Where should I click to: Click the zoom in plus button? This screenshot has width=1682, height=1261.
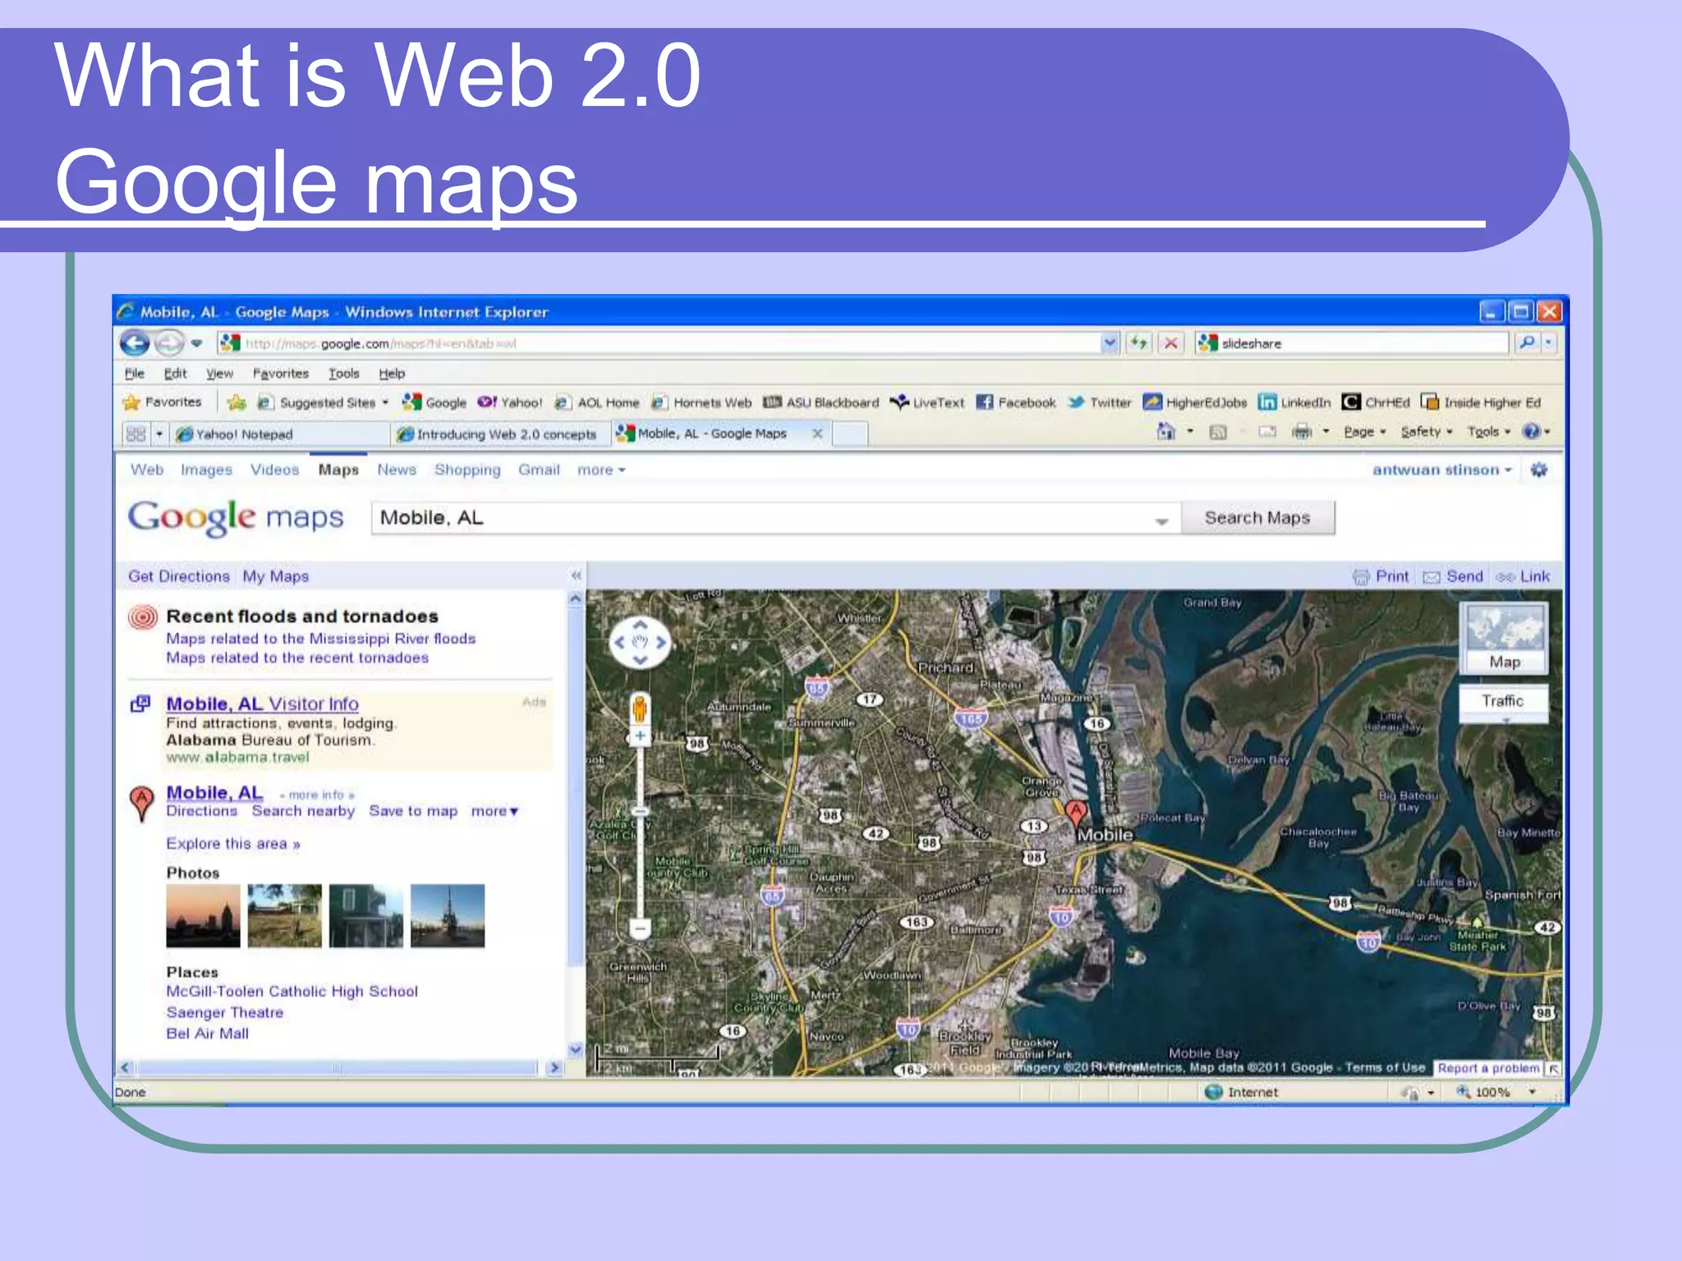[x=640, y=736]
